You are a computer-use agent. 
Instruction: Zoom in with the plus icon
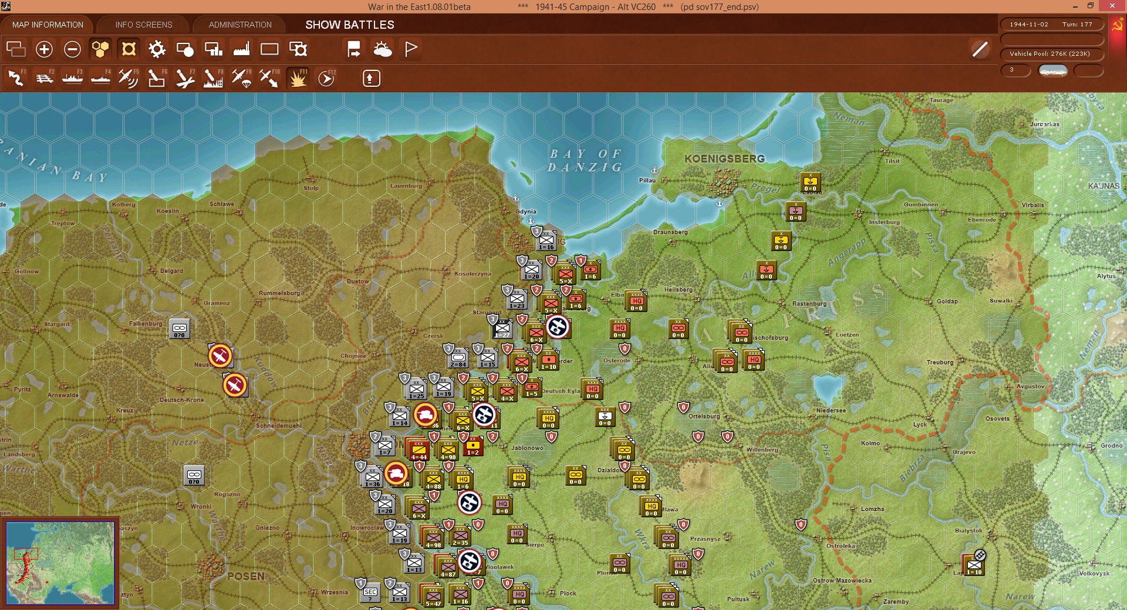pyautogui.click(x=44, y=49)
